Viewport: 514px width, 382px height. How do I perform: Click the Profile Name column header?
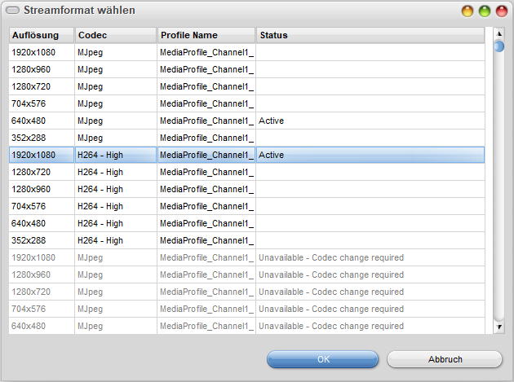tap(206, 35)
